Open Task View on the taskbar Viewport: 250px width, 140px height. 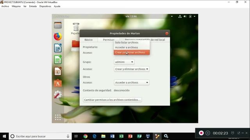76,136
